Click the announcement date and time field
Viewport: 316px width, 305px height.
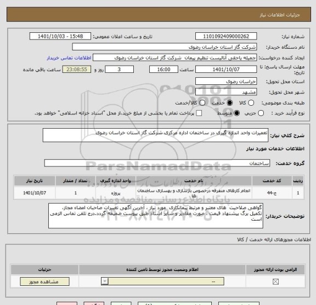tap(60, 36)
